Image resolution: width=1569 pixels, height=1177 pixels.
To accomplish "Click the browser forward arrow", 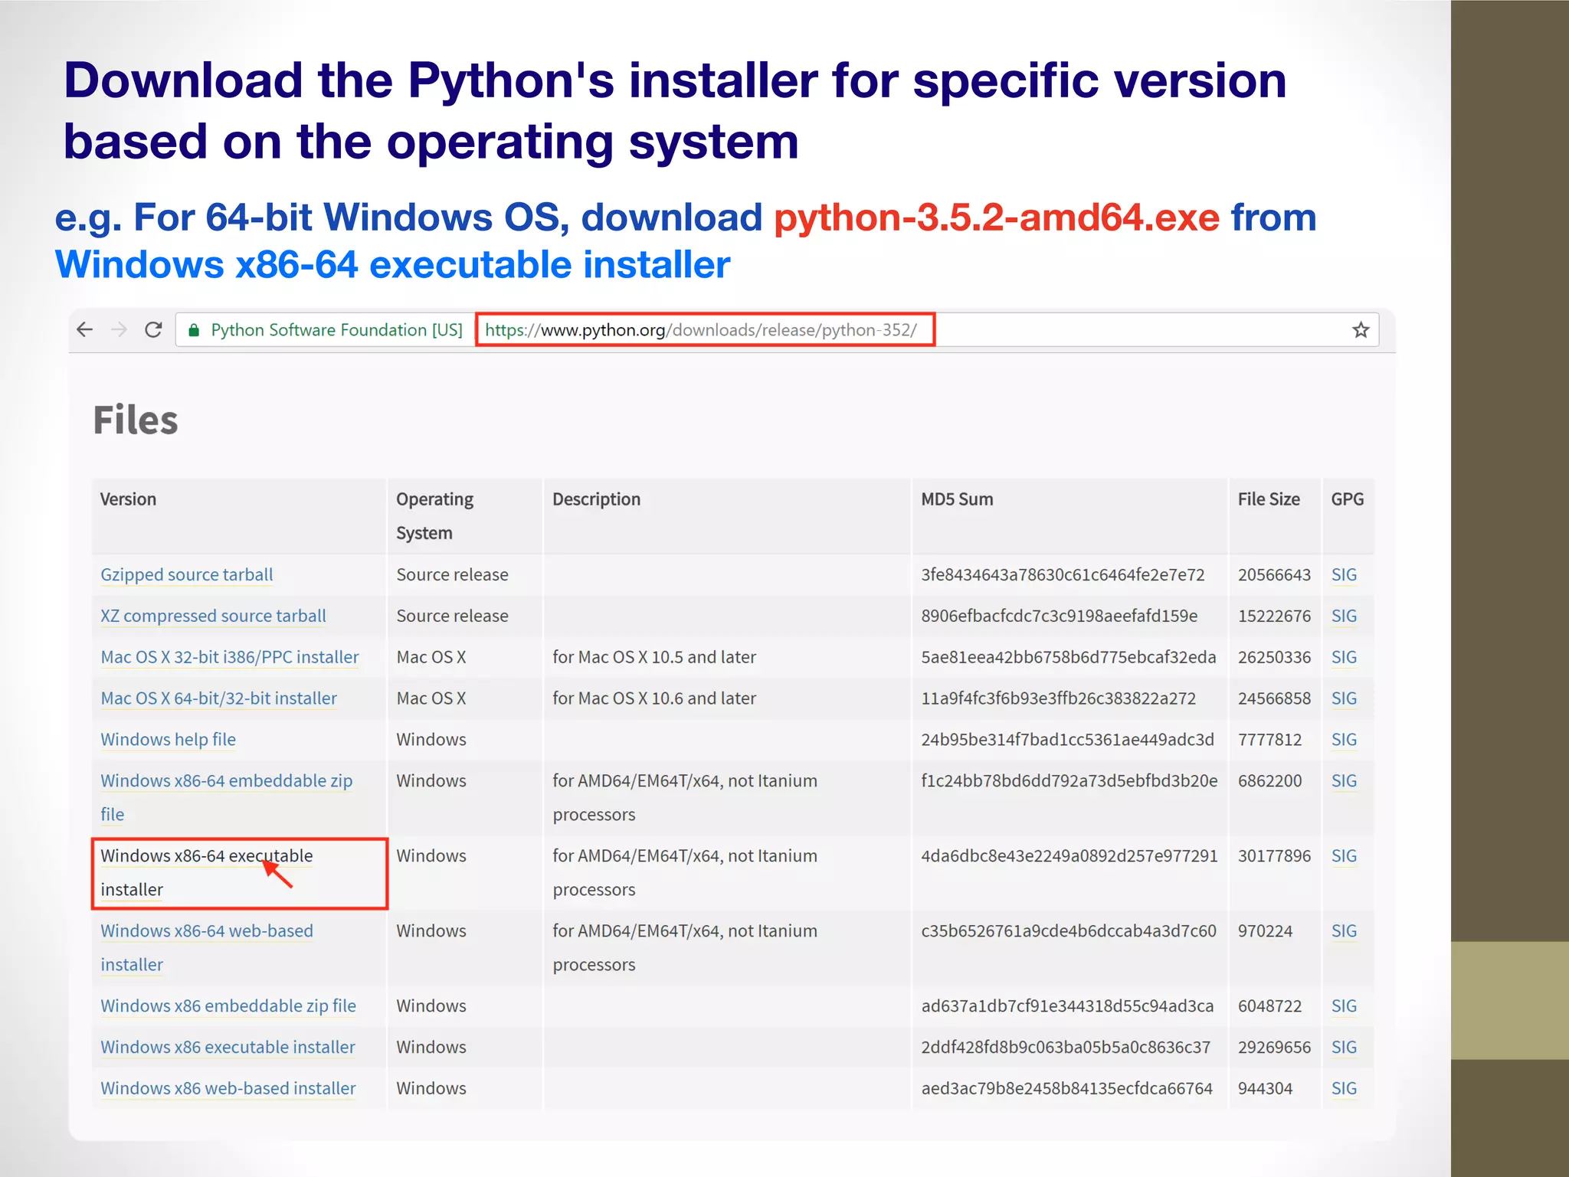I will [x=119, y=330].
